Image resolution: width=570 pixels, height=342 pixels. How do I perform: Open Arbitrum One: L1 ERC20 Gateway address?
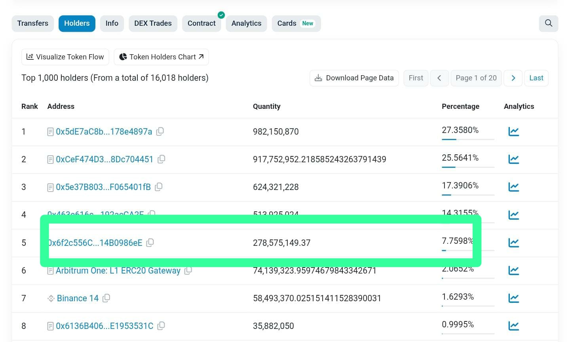click(x=118, y=271)
